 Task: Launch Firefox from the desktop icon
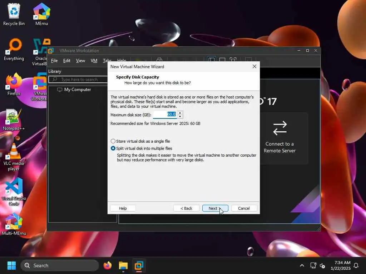click(14, 84)
